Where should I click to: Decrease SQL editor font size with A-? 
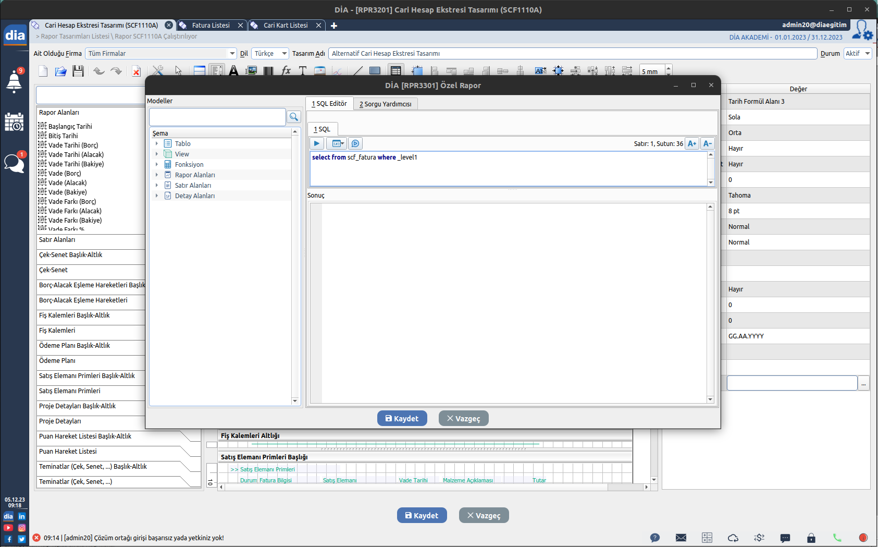(x=707, y=143)
